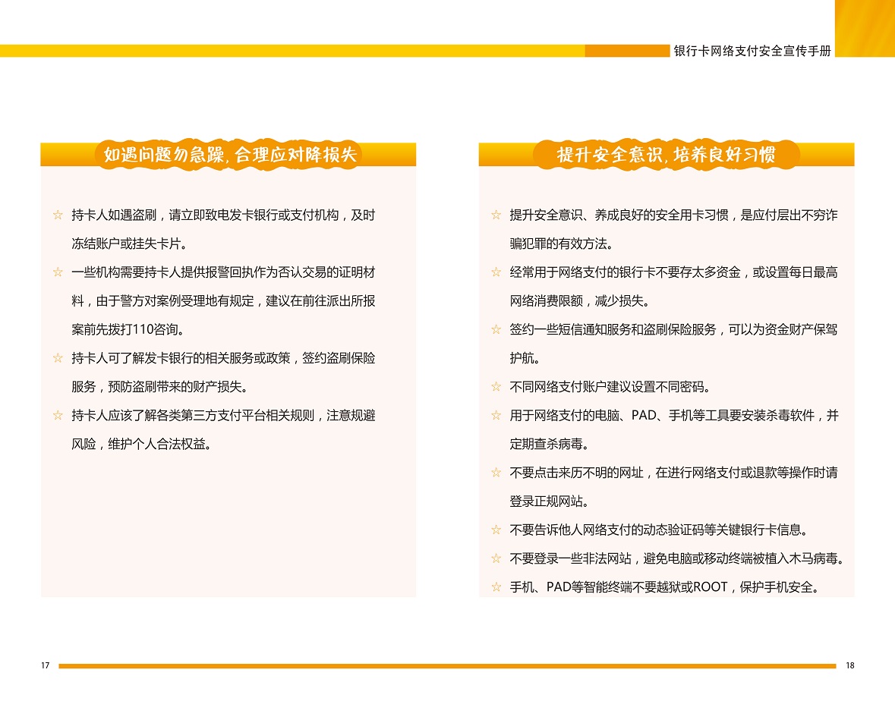Image resolution: width=895 pixels, height=701 pixels.
Task: Click the text line '案前先拨打110咨询'
Action: (x=128, y=330)
